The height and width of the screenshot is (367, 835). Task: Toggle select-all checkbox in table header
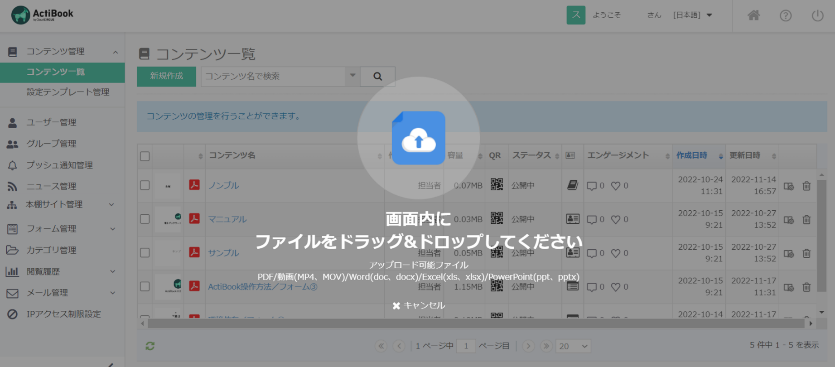[145, 156]
